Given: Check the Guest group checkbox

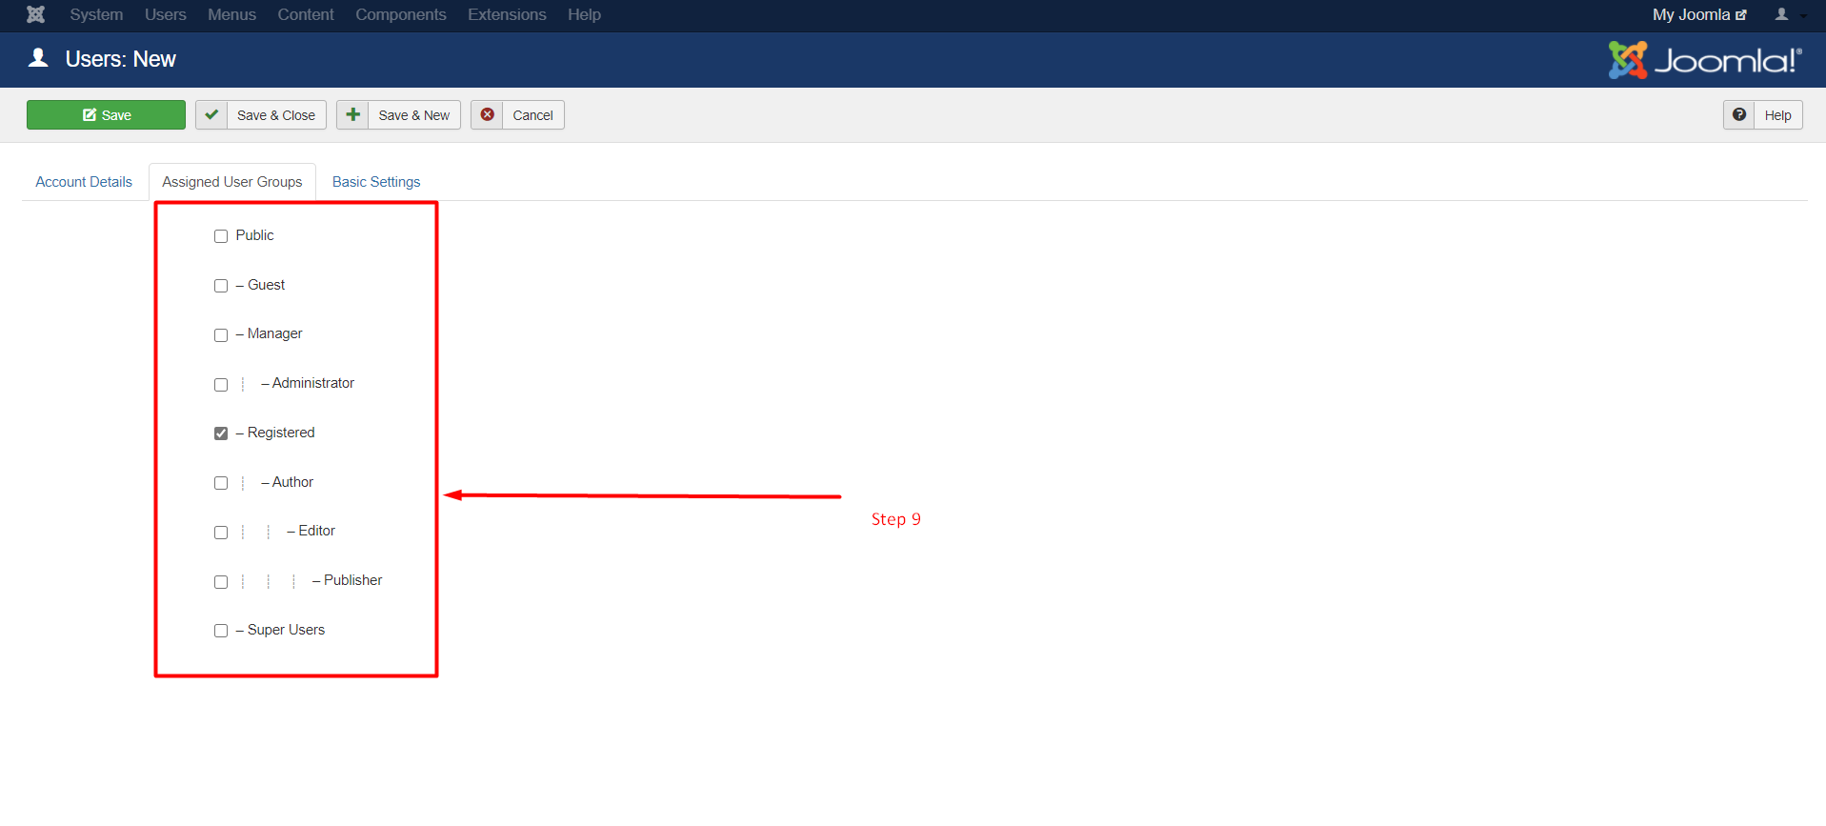Looking at the screenshot, I should pyautogui.click(x=221, y=286).
